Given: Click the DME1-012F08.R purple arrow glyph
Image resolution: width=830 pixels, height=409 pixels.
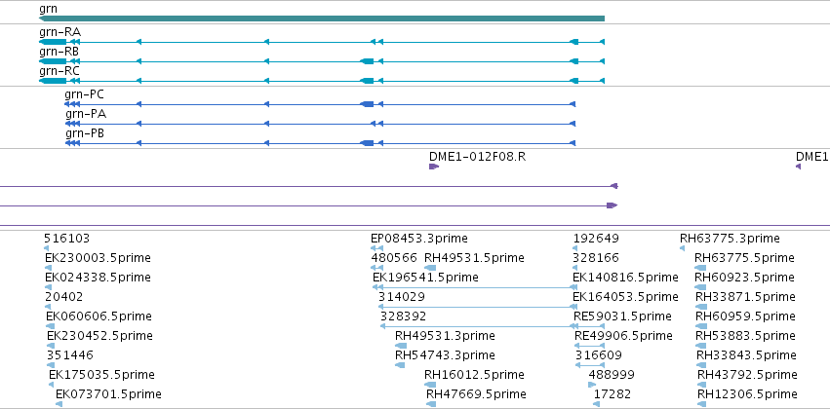Looking at the screenshot, I should [x=434, y=167].
